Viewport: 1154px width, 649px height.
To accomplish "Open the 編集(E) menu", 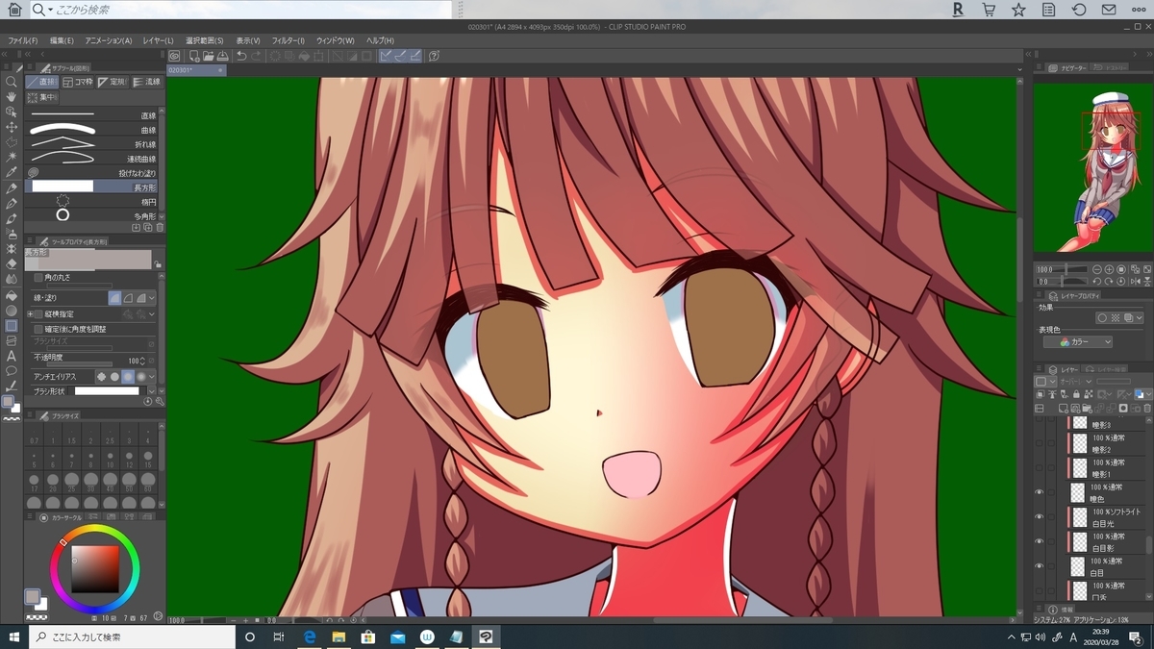I will [62, 40].
